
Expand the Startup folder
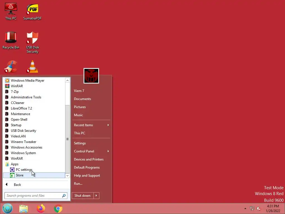pos(34,125)
